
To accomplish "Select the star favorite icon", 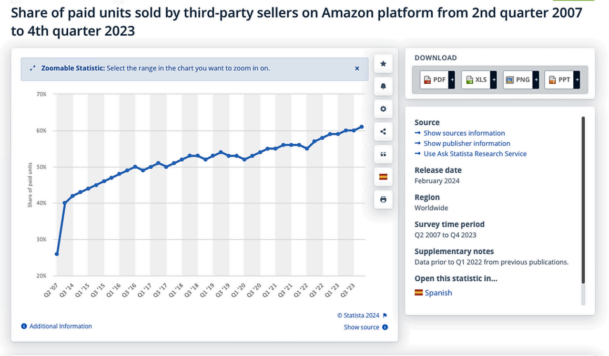I will pos(383,63).
